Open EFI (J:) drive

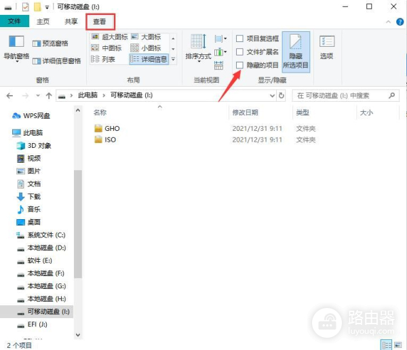click(x=32, y=324)
